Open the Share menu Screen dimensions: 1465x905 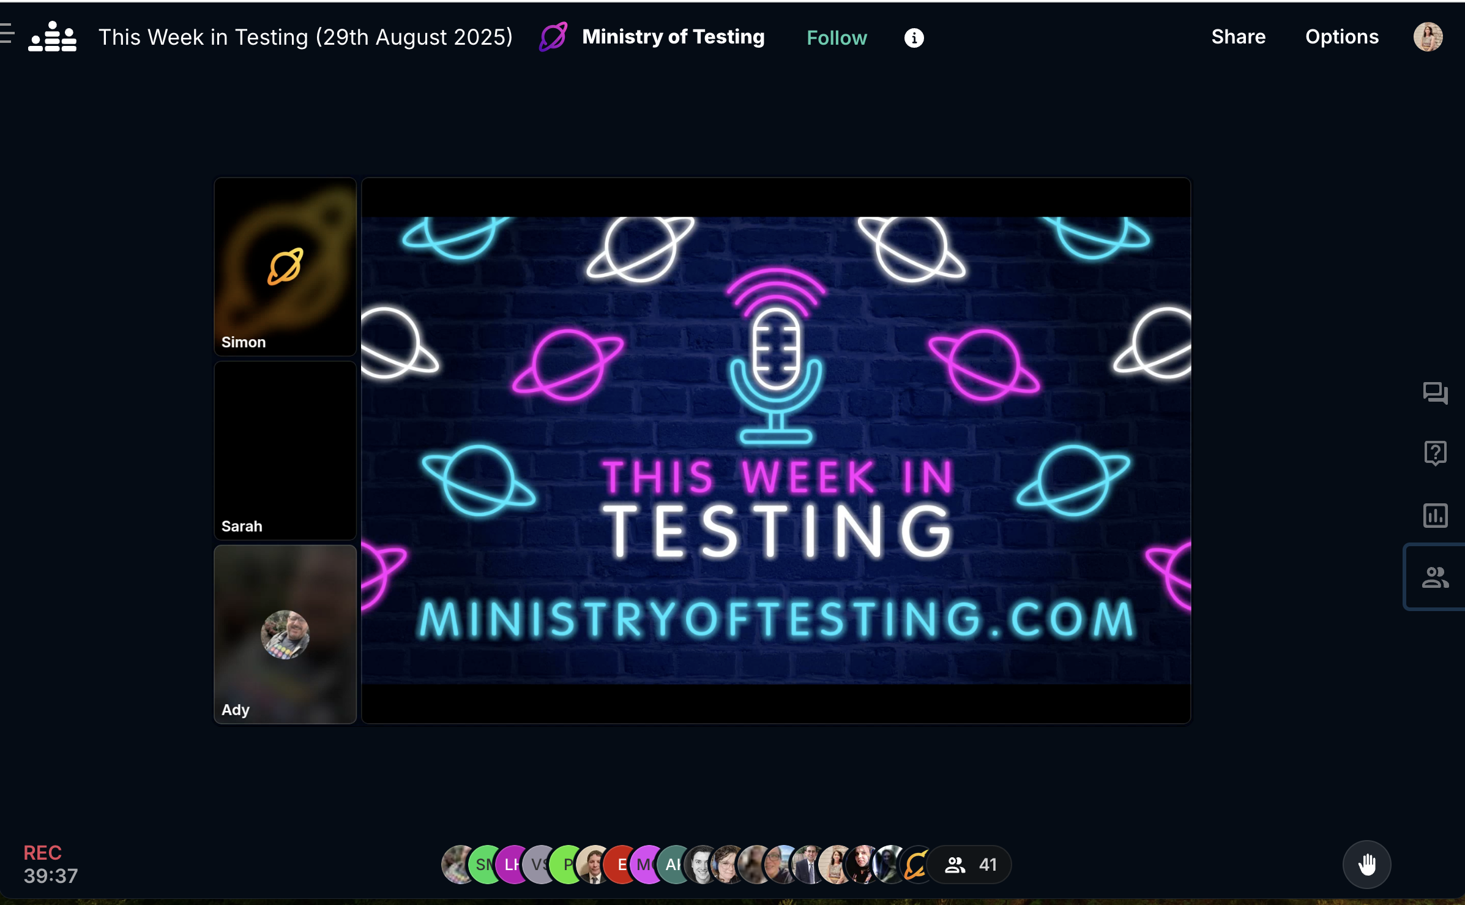pos(1238,37)
